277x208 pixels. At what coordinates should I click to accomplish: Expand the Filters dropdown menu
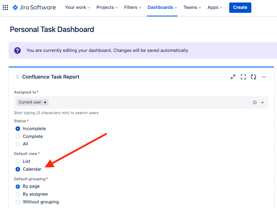133,7
